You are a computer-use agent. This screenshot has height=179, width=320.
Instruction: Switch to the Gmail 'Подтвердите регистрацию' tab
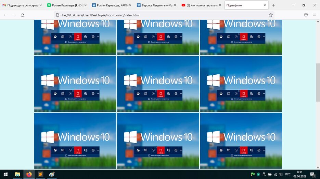point(22,5)
